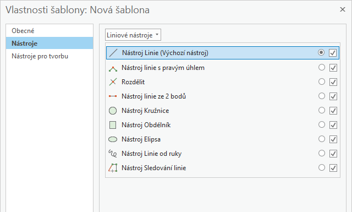Uncheck Nástroj linie s pravým úhlem checkbox
The image size is (352, 212).
[333, 68]
